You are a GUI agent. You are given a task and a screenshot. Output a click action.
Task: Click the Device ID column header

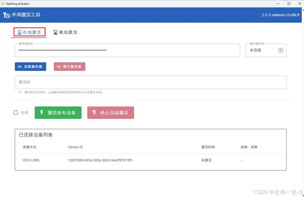pyautogui.click(x=75, y=147)
